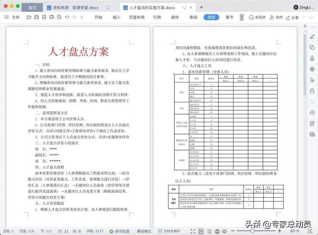This screenshot has width=318, height=235.
Task: Switch to outline view mode
Action: 209,231
